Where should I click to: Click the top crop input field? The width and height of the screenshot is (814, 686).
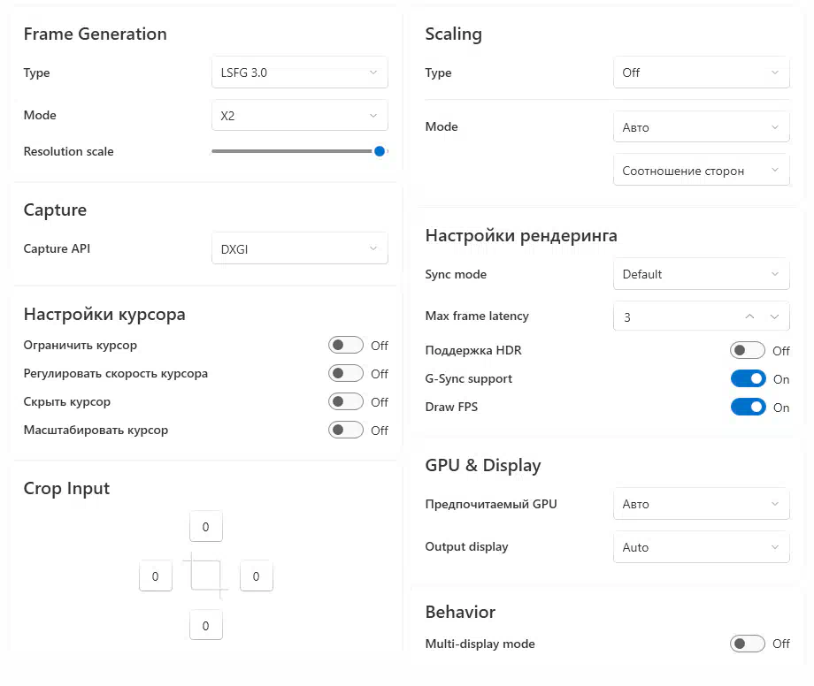206,526
